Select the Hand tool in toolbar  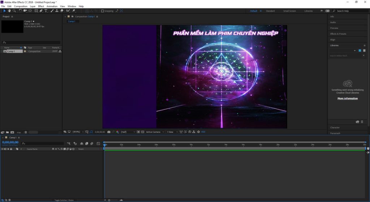tap(9, 11)
